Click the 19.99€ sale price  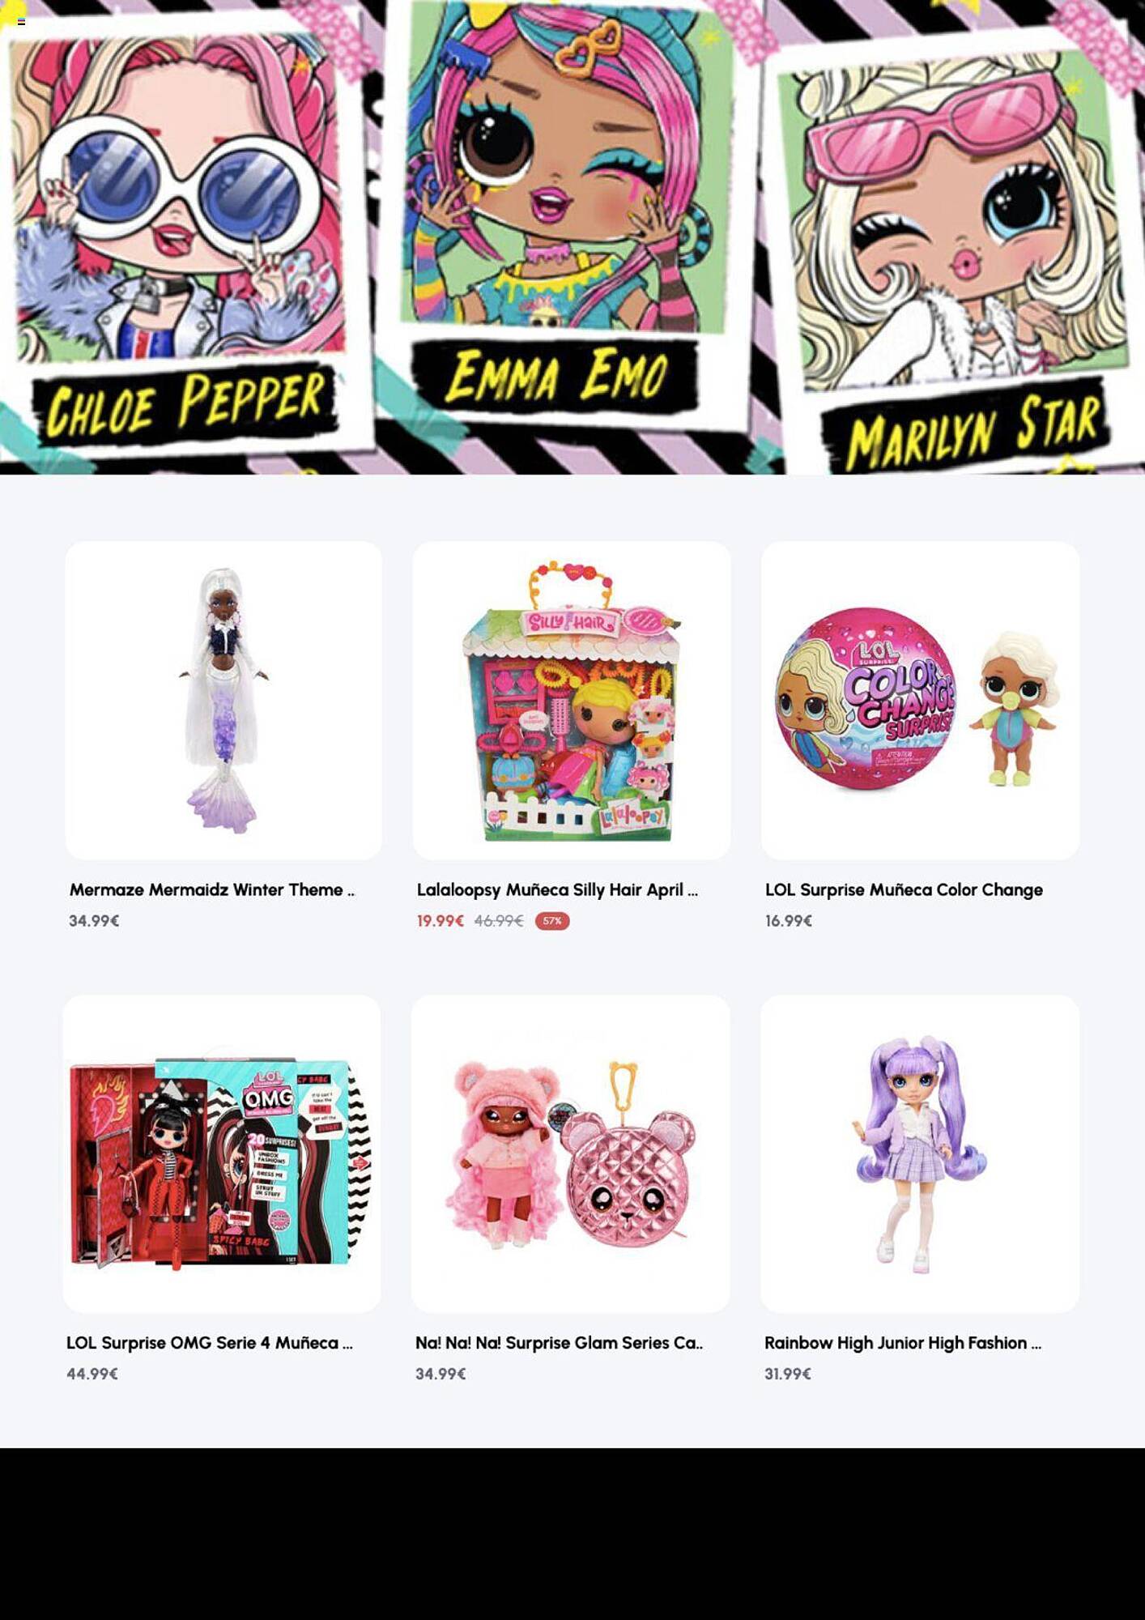(x=441, y=921)
